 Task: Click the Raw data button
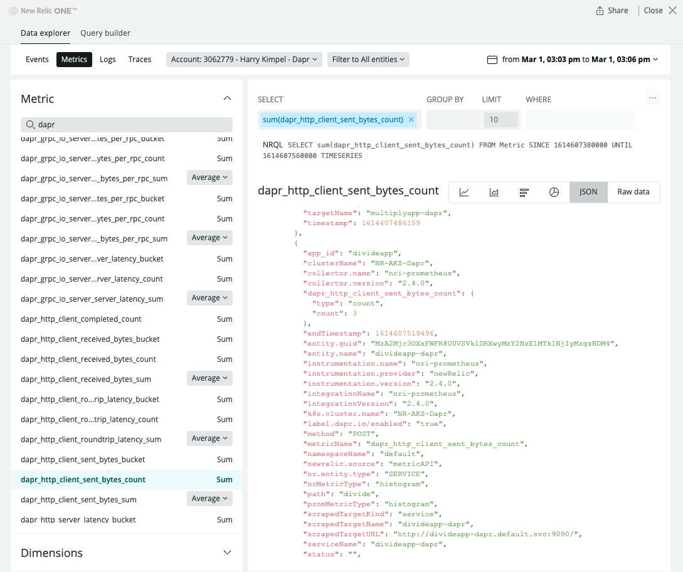[x=633, y=192]
